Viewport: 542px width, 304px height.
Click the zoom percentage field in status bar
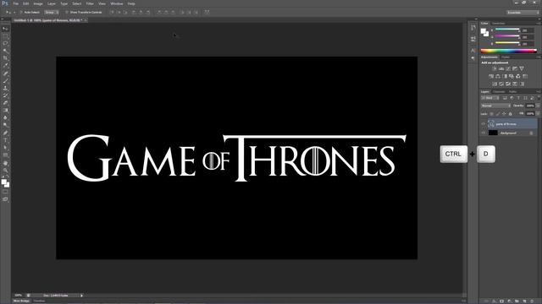(x=19, y=296)
